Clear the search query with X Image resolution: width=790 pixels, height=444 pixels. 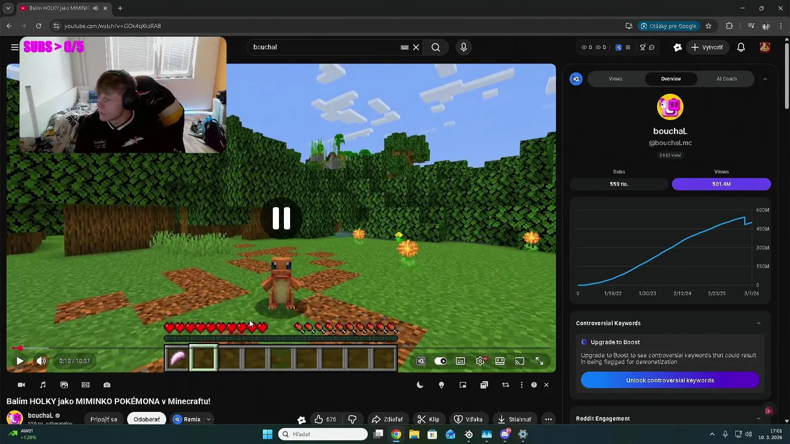416,47
